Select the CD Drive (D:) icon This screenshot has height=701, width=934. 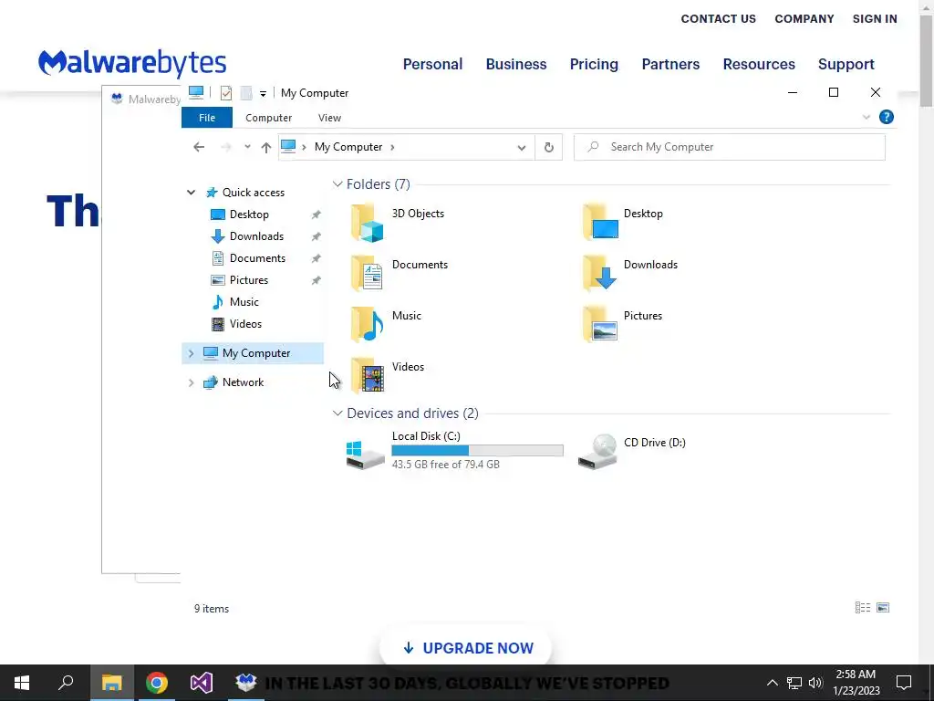point(597,451)
